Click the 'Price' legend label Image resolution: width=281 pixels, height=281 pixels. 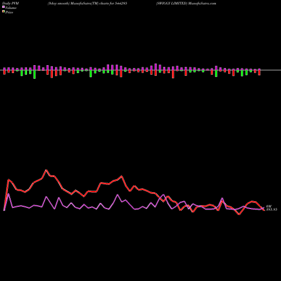[9, 12]
